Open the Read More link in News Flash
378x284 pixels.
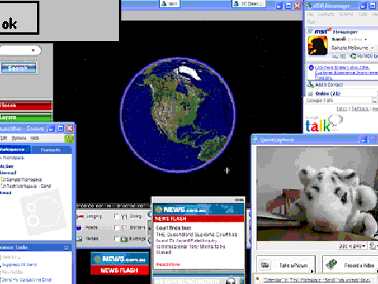pyautogui.click(x=169, y=264)
